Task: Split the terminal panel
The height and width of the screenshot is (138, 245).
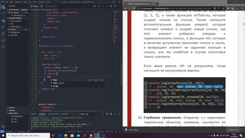Action: pyautogui.click(x=107, y=114)
